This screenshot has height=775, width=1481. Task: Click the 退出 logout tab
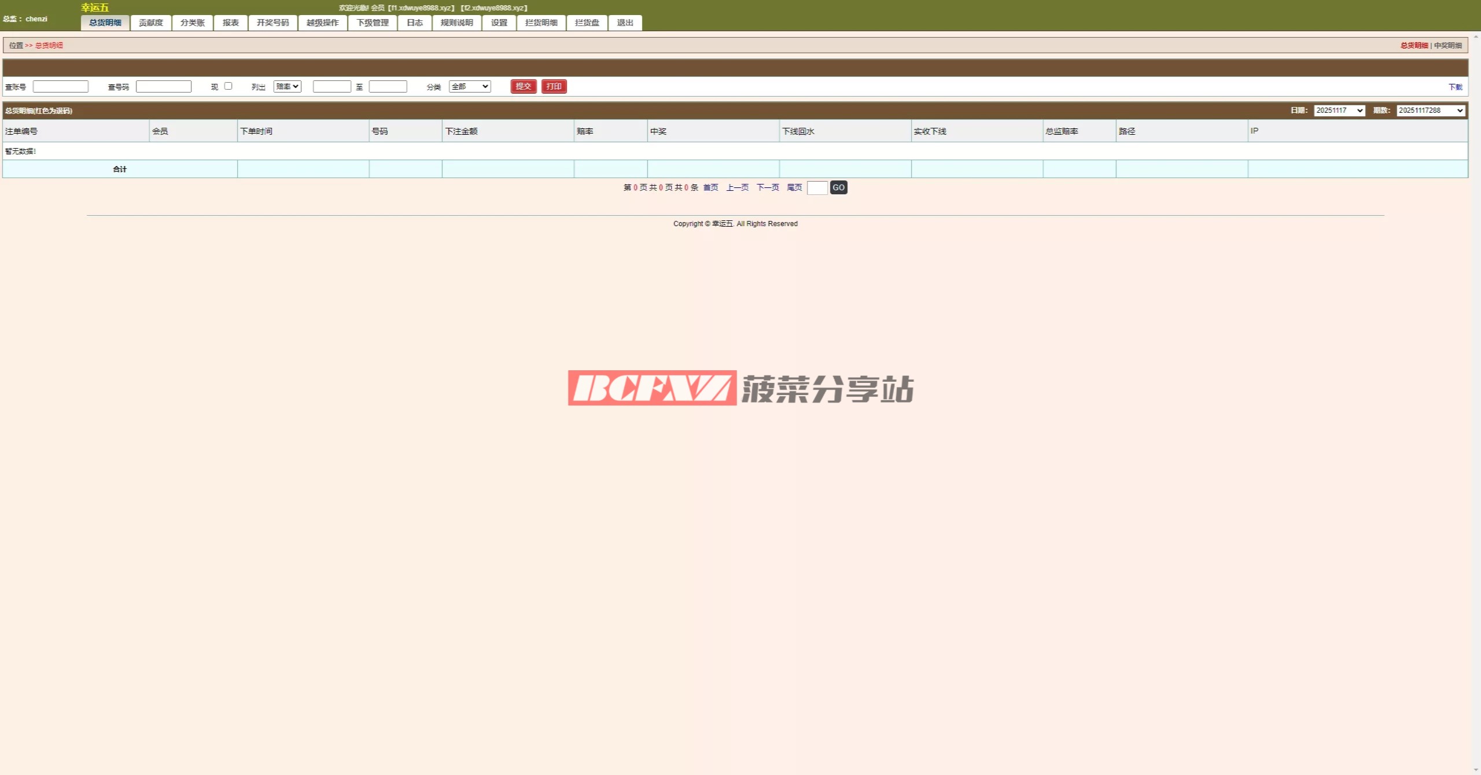point(625,23)
